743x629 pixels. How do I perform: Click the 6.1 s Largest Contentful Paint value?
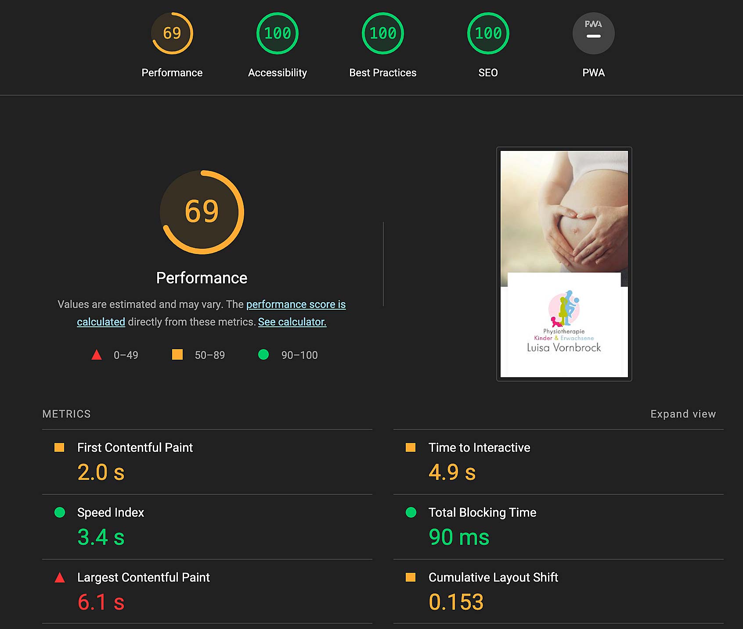click(101, 602)
